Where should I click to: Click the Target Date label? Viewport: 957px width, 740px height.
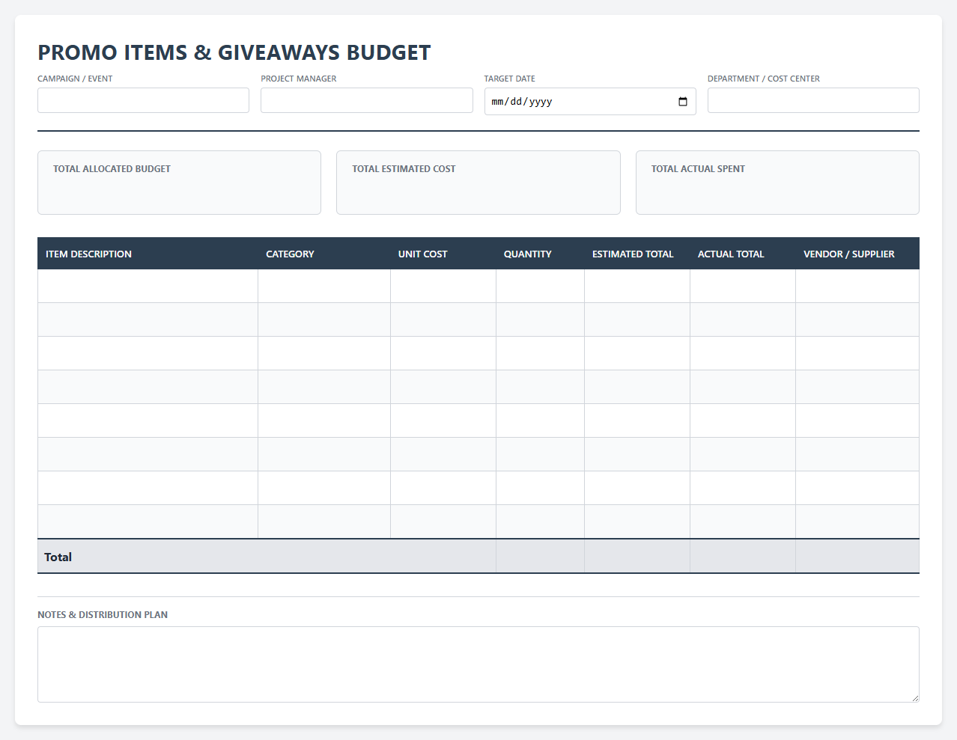pyautogui.click(x=509, y=79)
